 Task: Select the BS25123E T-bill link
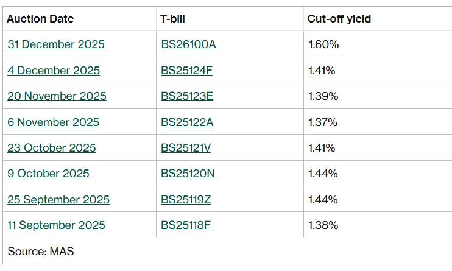click(187, 96)
